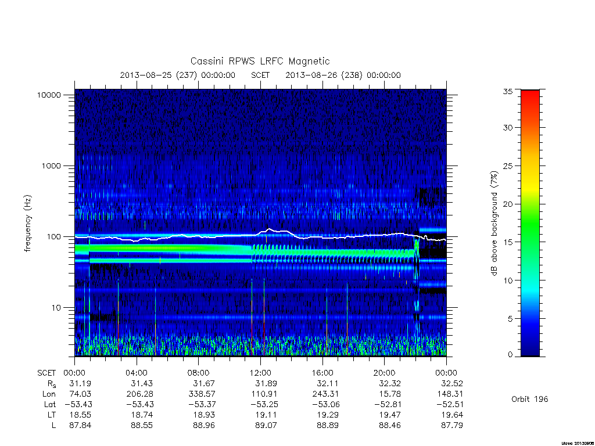Image resolution: width=595 pixels, height=446 pixels.
Task: Click the Lat value -52.51
Action: click(450, 404)
